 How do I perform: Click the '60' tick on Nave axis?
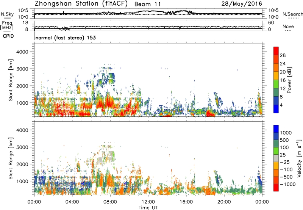271,23
